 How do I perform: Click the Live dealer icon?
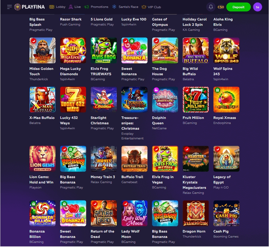(71, 7)
